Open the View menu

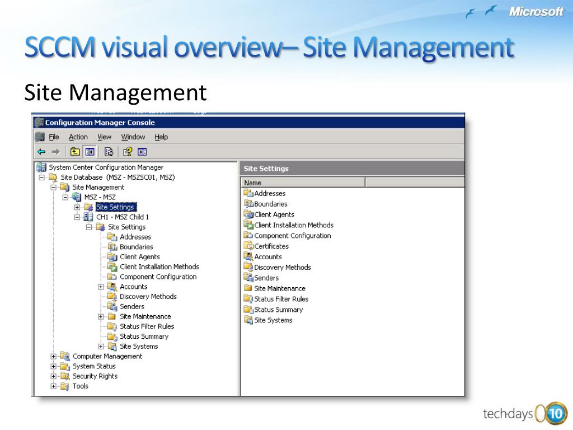click(x=104, y=137)
